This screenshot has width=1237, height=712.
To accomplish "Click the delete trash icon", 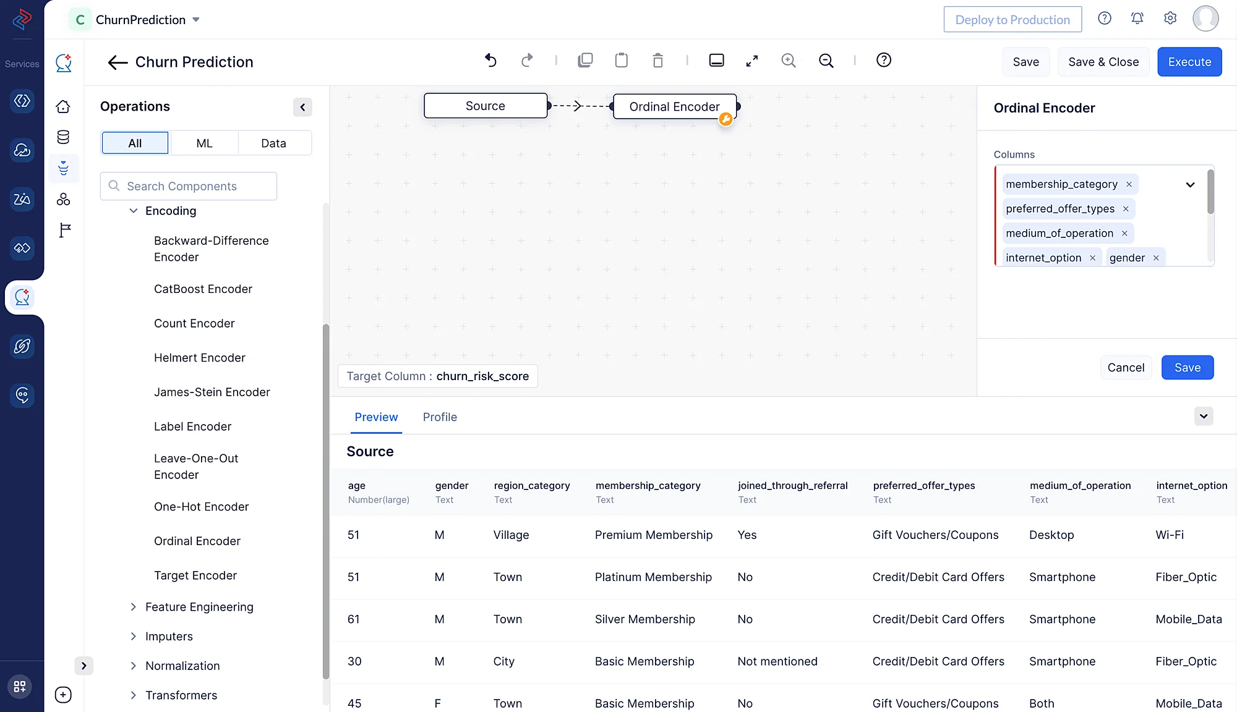I will pyautogui.click(x=657, y=61).
